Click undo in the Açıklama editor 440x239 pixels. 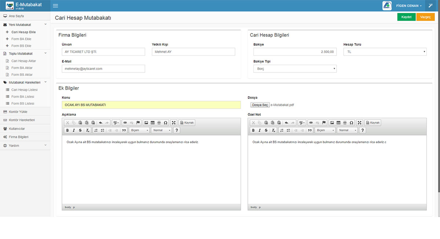coord(100,123)
